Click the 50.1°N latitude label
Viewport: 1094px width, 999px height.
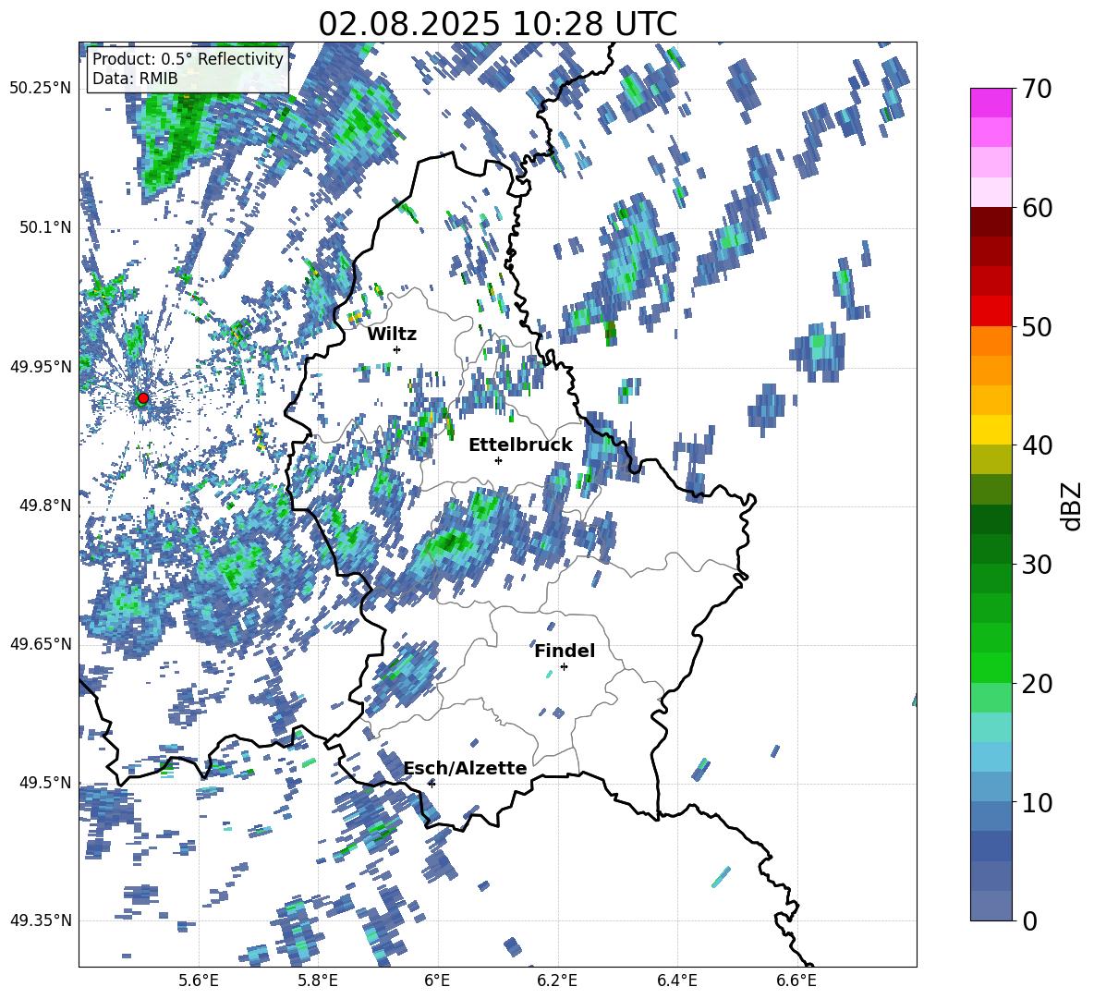pyautogui.click(x=46, y=227)
